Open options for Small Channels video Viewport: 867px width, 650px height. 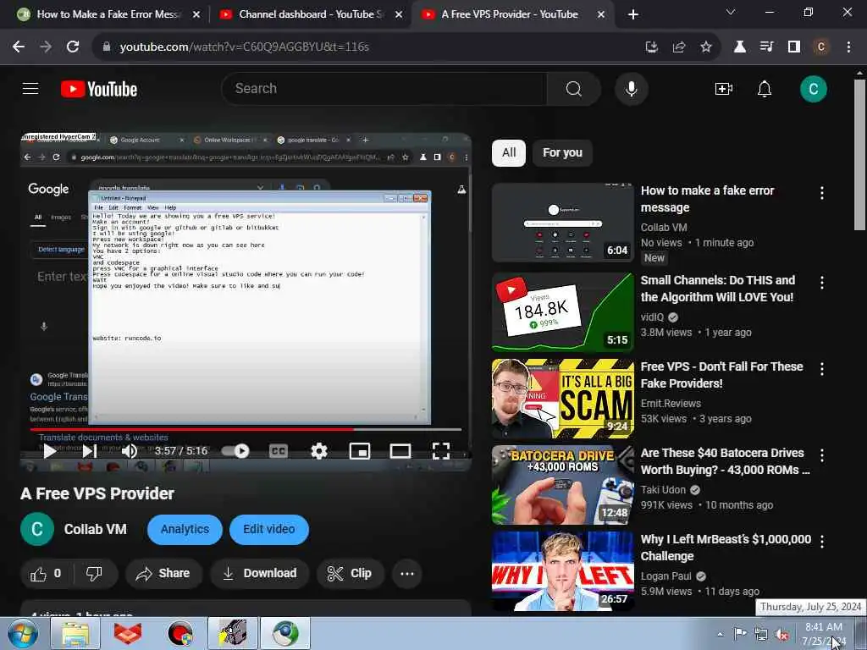click(x=821, y=283)
